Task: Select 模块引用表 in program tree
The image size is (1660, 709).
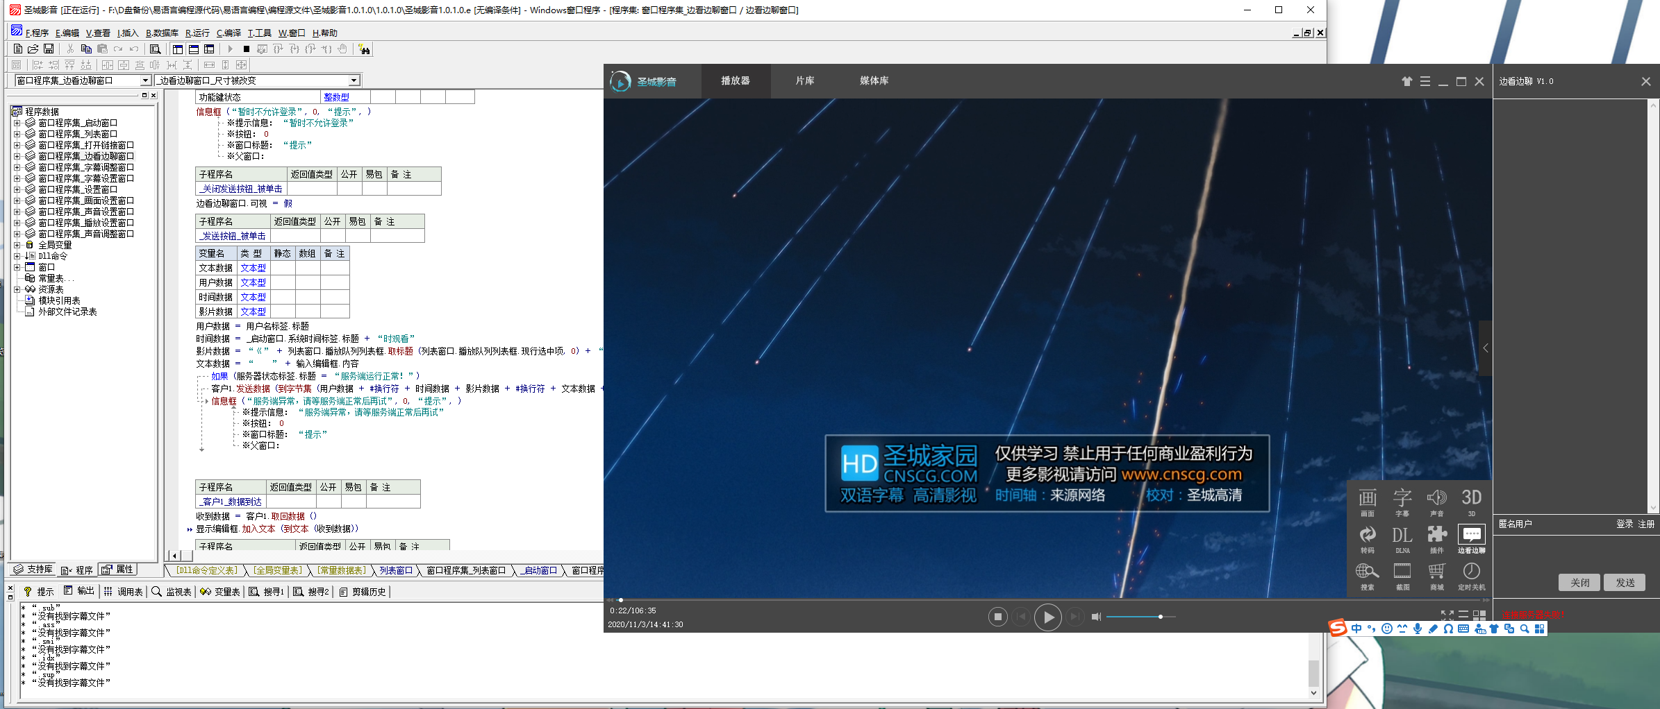Action: pyautogui.click(x=59, y=300)
